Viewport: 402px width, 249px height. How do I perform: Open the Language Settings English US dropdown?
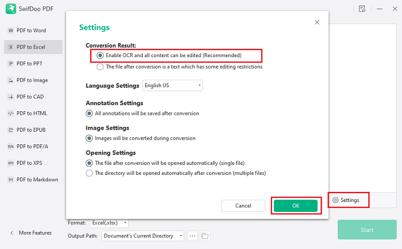[172, 85]
